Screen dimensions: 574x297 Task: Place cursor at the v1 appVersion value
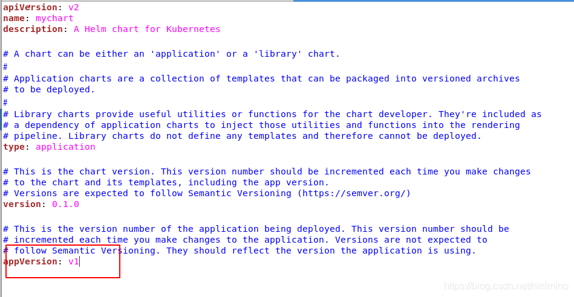[74, 261]
